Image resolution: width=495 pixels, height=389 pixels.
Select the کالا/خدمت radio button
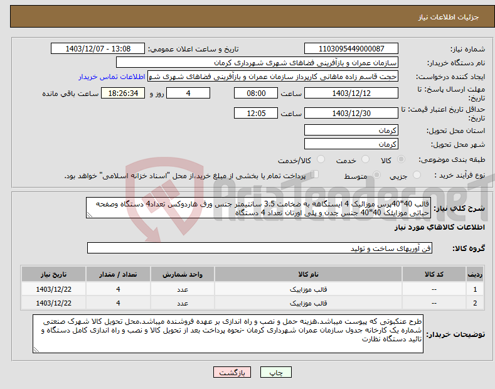(321, 159)
